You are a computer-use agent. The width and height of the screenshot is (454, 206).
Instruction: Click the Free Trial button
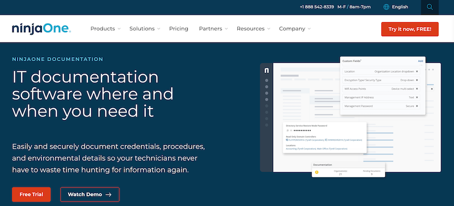click(x=31, y=195)
